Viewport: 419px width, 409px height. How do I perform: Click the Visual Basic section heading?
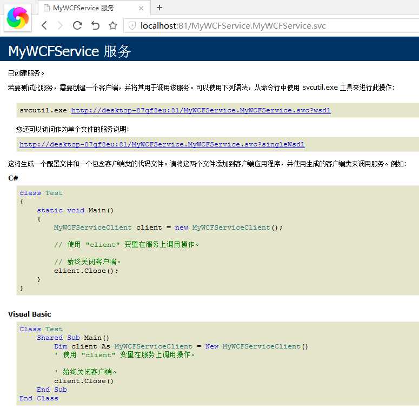click(x=29, y=314)
